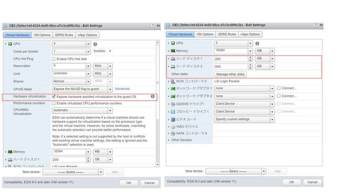The image size is (342, 192).
Task: Switch to vApp Options tab in right dialog
Action: pos(250,34)
